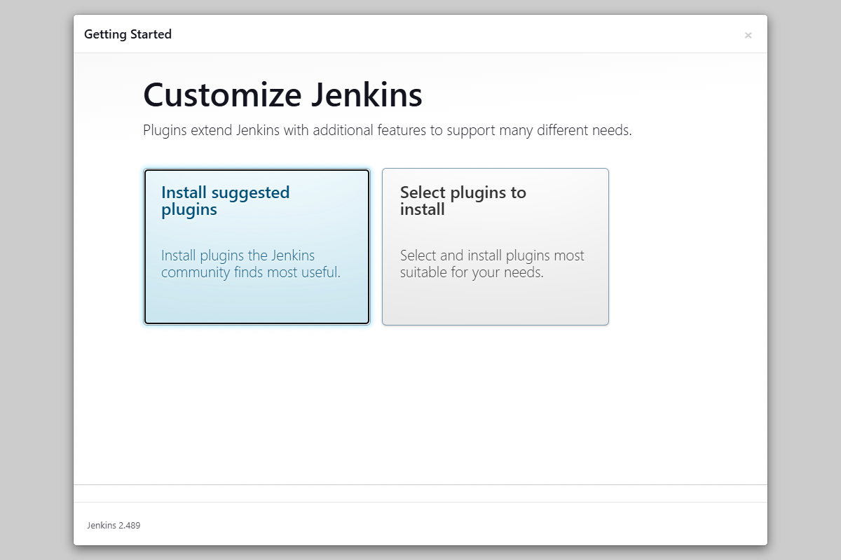Image resolution: width=841 pixels, height=560 pixels.
Task: Click the Jenkins 2.489 version label
Action: coord(112,525)
